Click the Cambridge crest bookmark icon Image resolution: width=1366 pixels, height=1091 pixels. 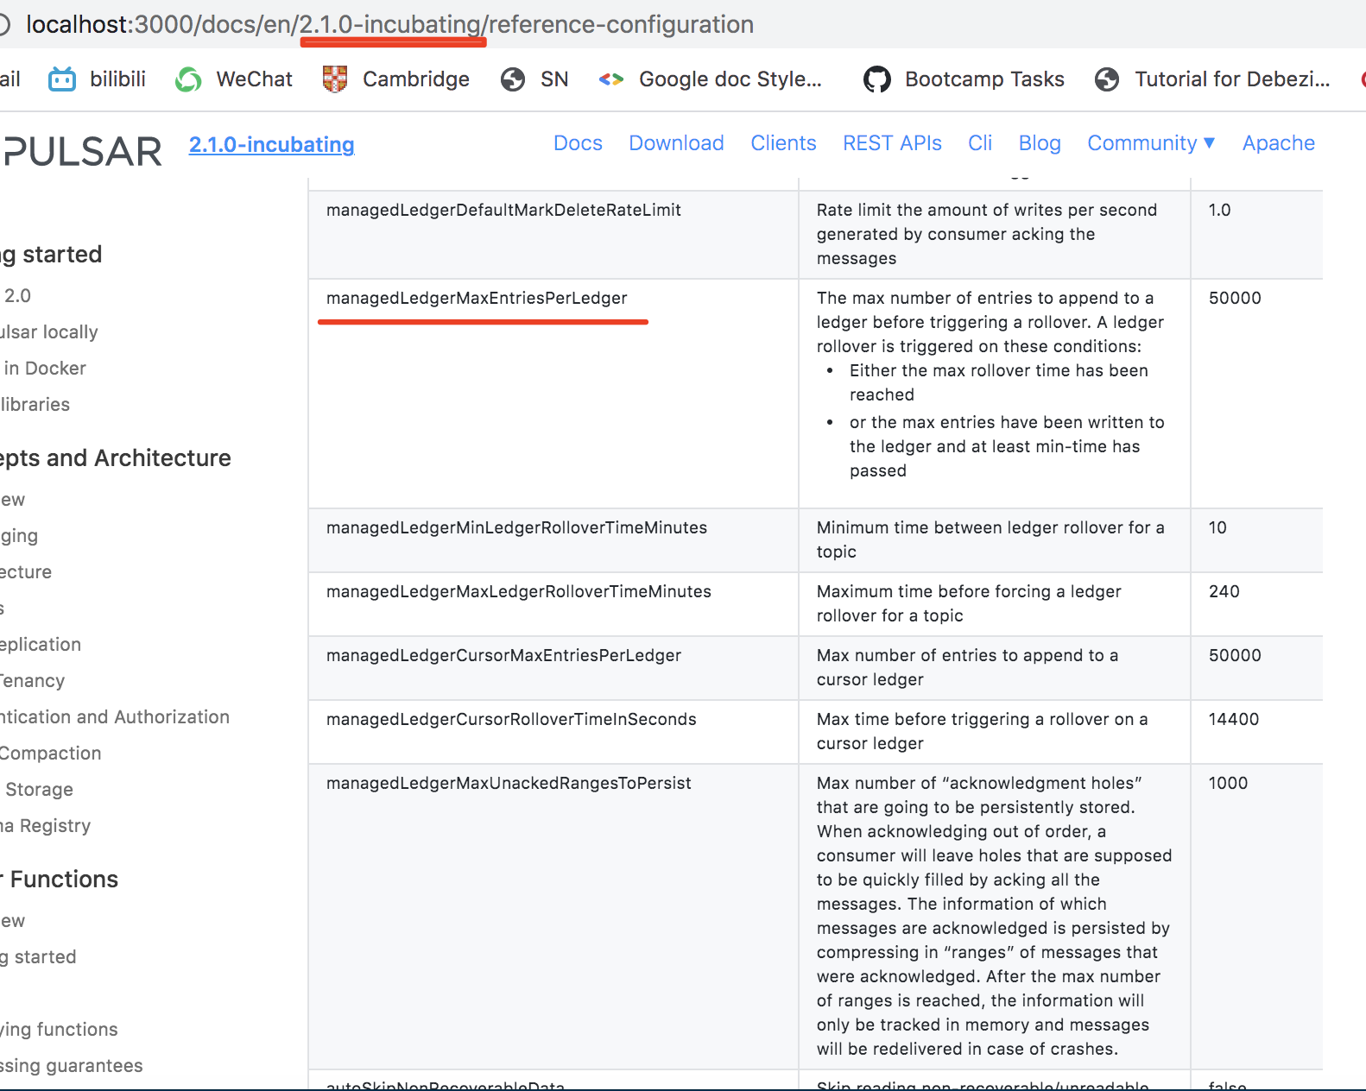pyautogui.click(x=334, y=79)
